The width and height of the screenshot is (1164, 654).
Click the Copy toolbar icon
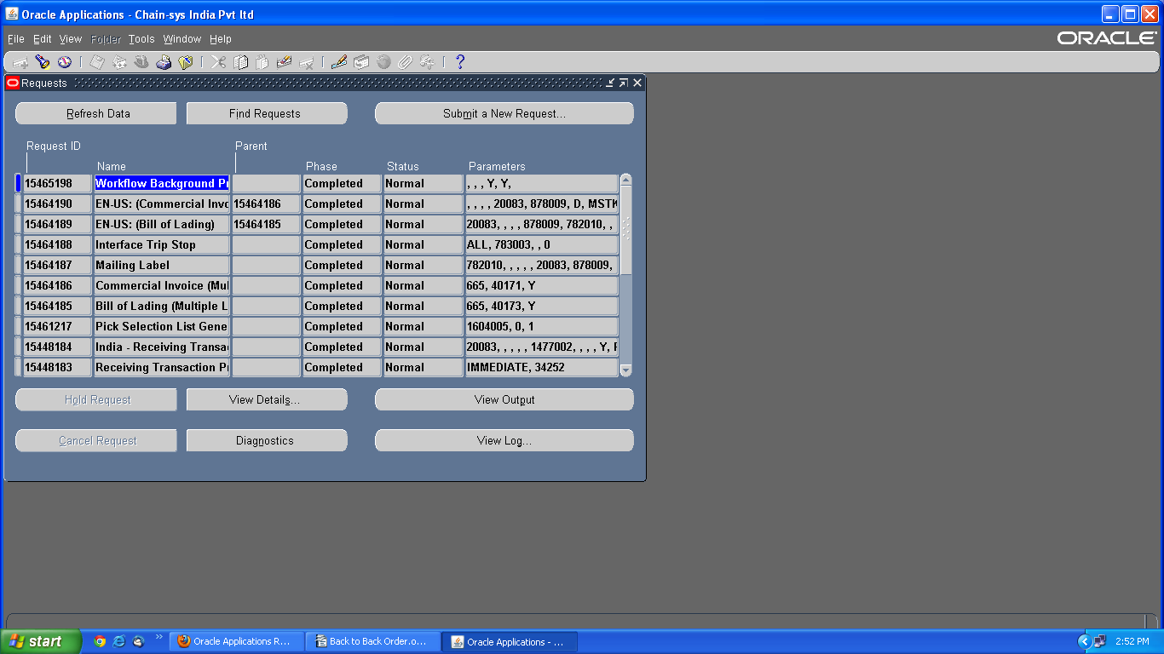241,62
